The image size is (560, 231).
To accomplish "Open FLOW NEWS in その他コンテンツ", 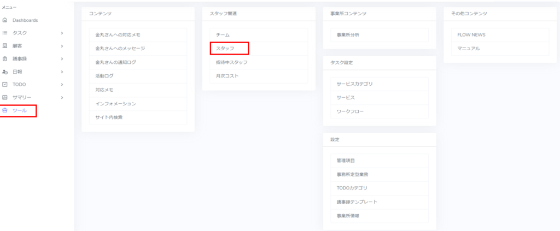I will click(x=471, y=35).
